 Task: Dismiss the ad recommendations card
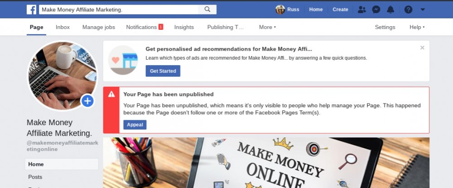click(x=422, y=48)
